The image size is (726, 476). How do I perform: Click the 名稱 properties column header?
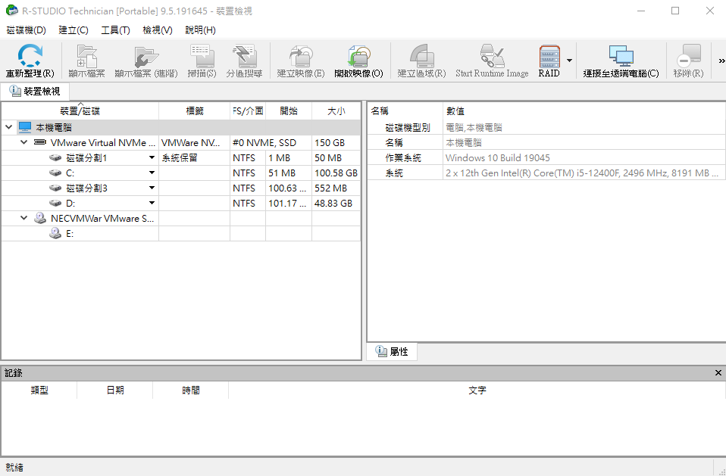[405, 111]
